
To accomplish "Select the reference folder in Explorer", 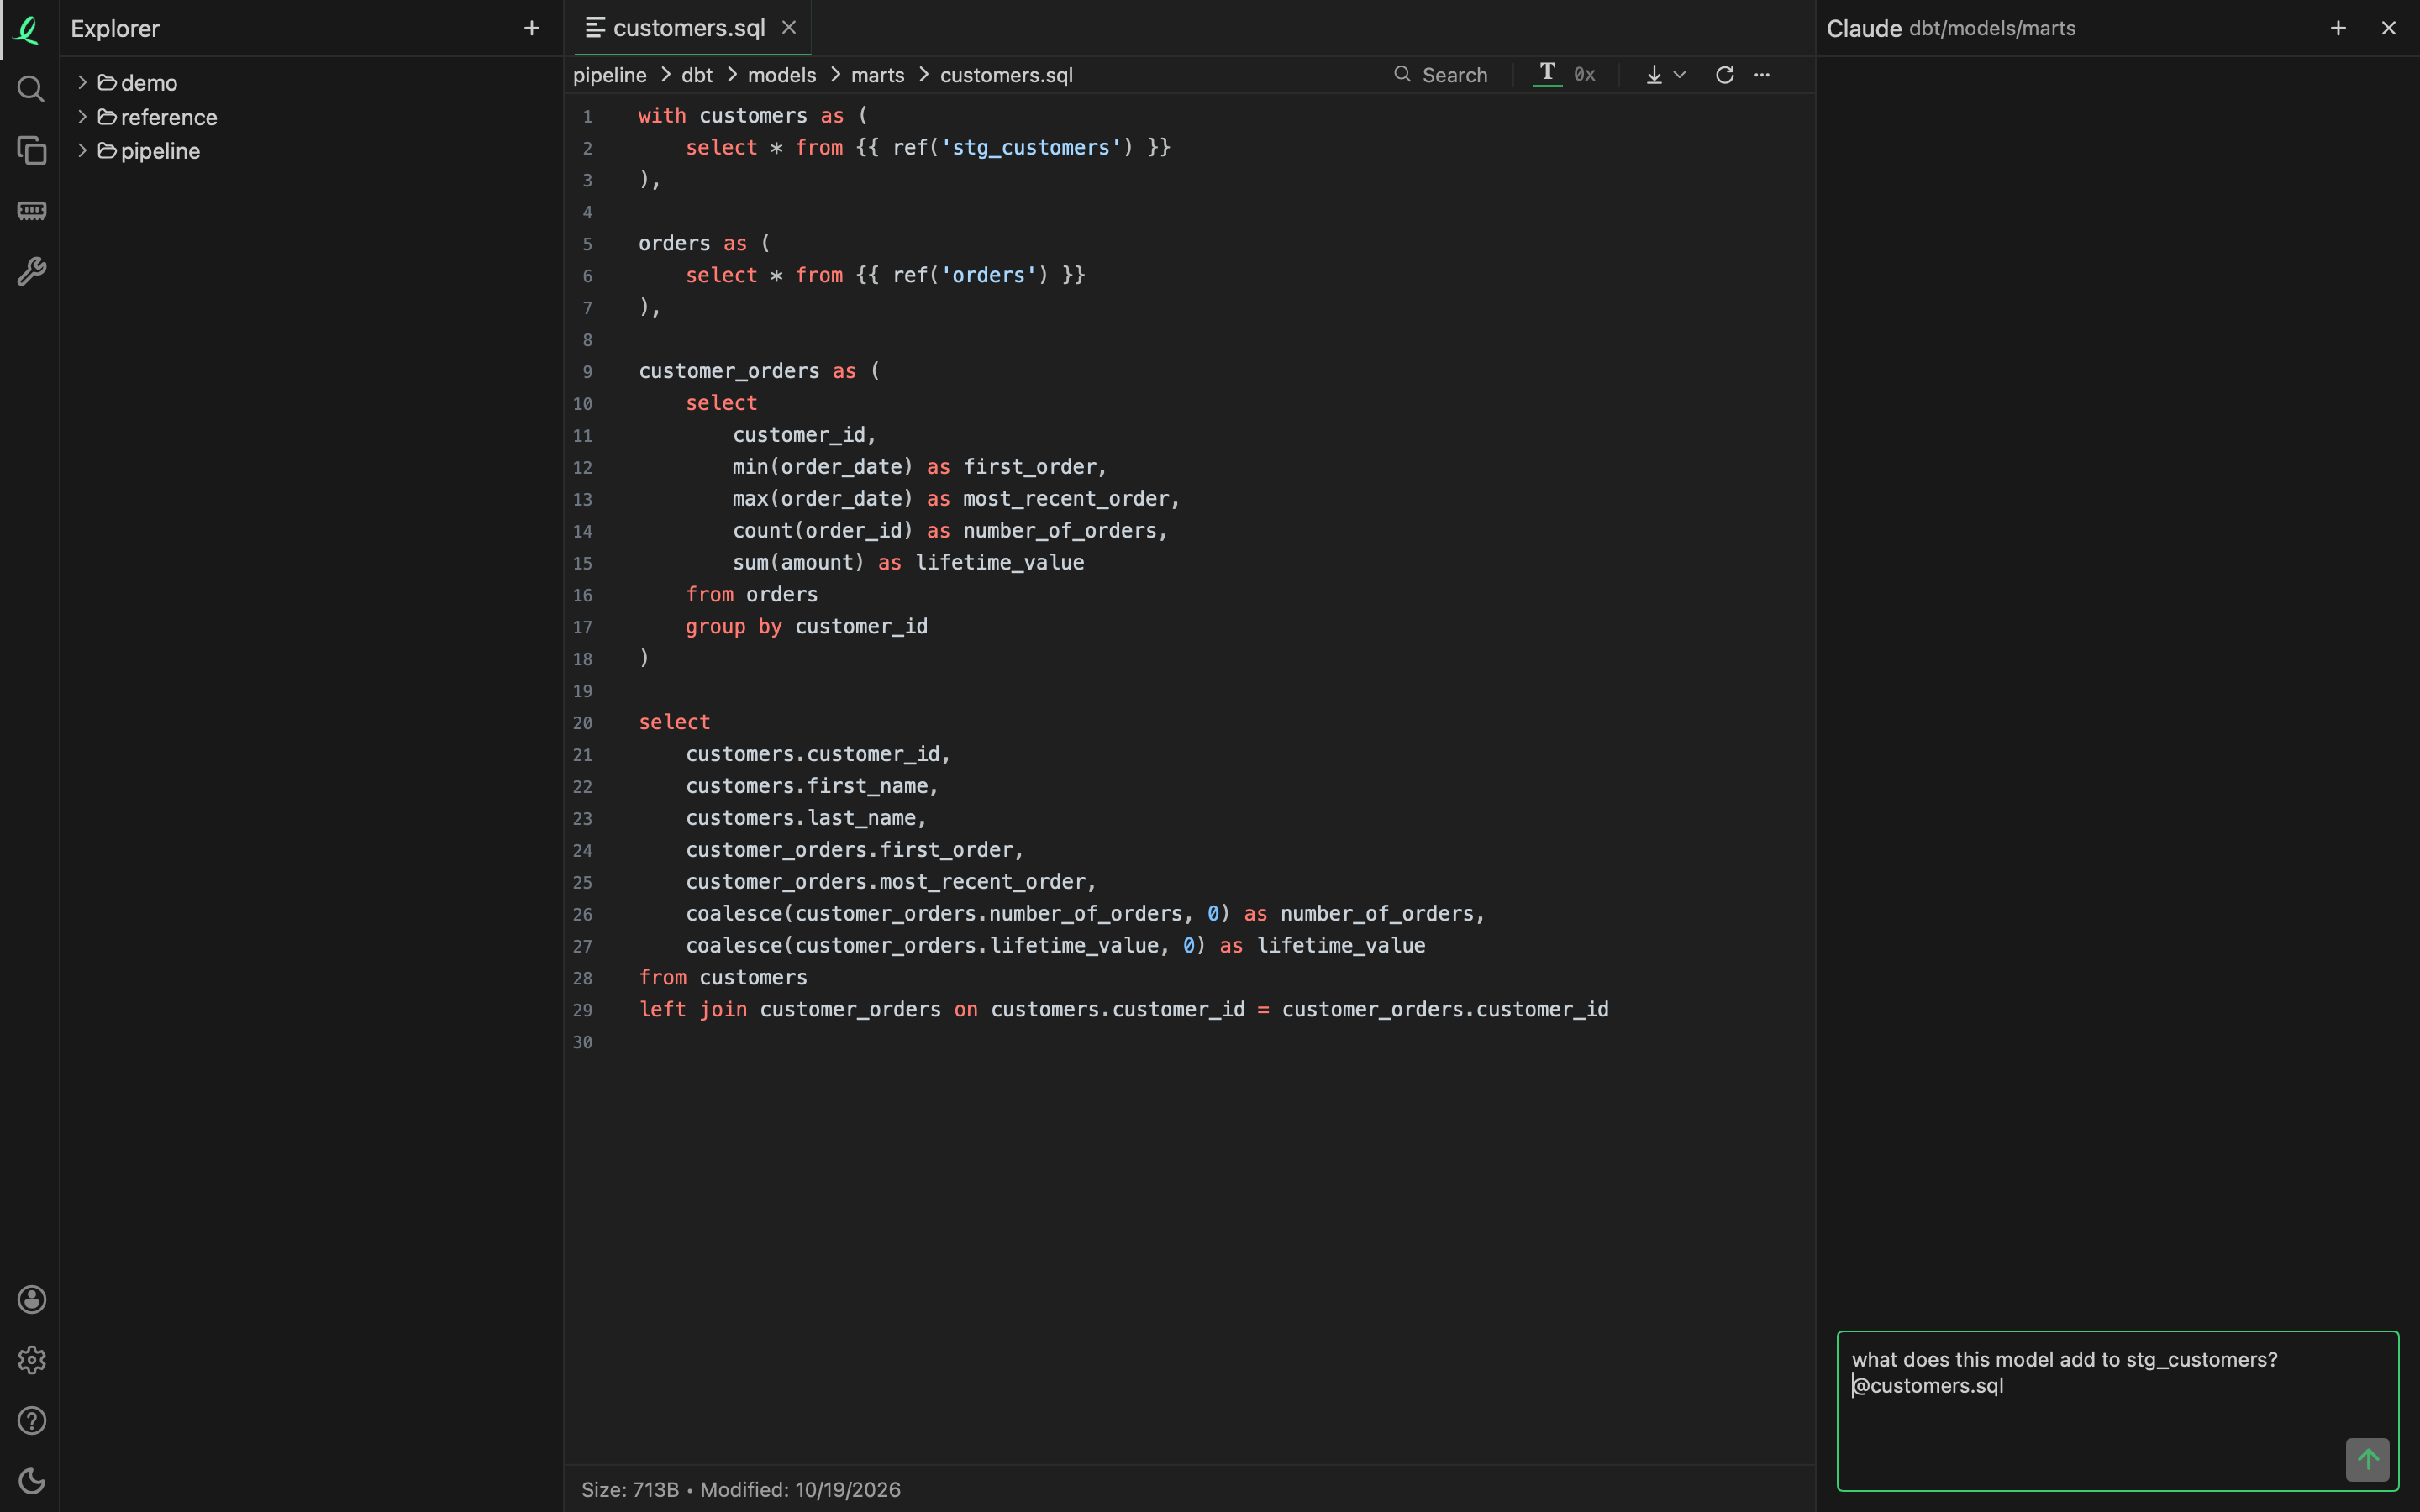I will point(158,117).
